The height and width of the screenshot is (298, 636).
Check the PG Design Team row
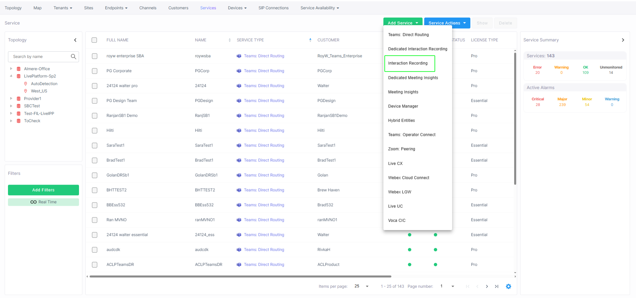pos(95,101)
